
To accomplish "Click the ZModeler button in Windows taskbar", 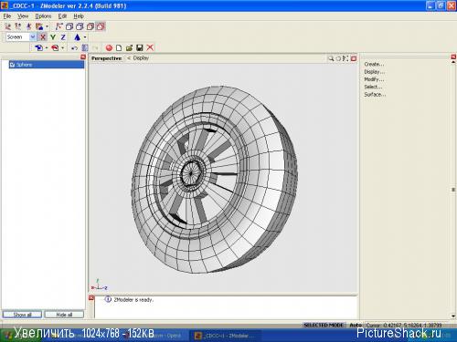I will [226, 336].
